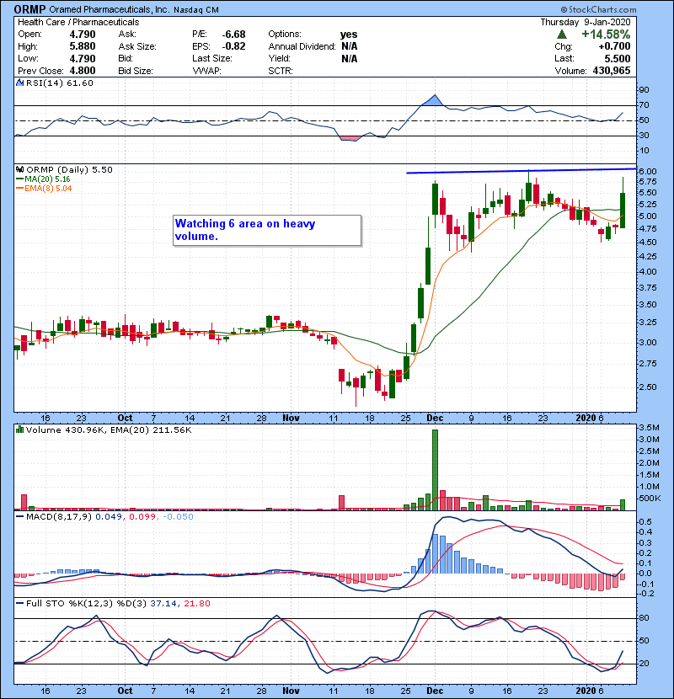
Task: Select the orange EMA(8) legend line marker
Action: pos(20,188)
